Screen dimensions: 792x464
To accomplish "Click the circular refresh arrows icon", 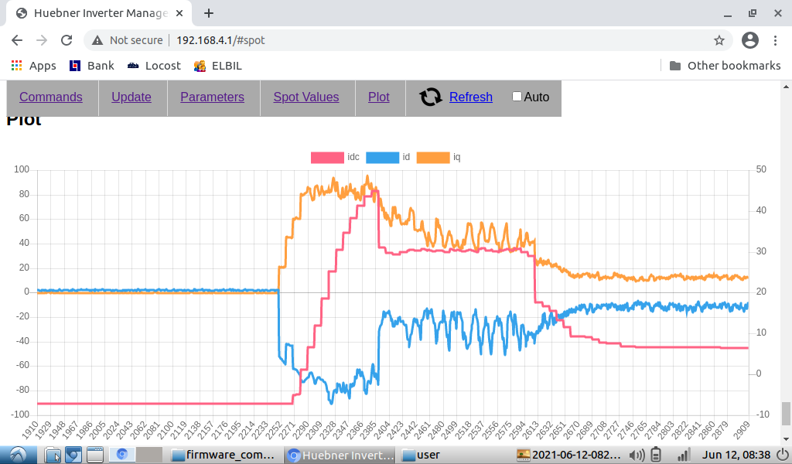I will tap(431, 97).
